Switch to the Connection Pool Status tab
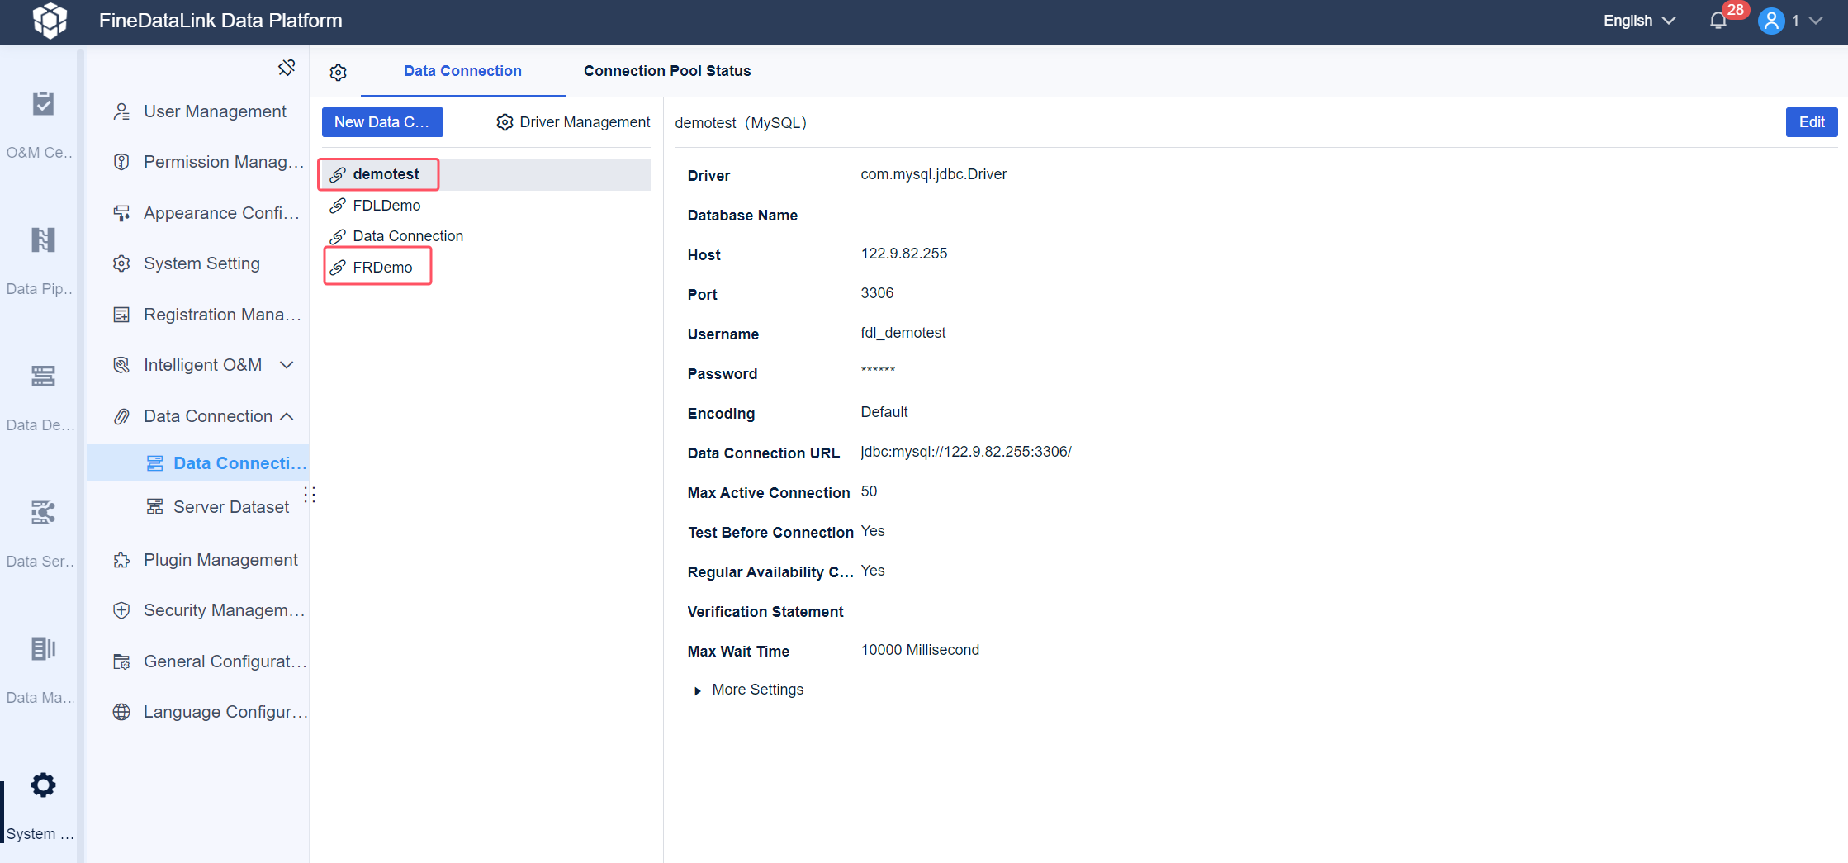1848x863 pixels. [666, 71]
